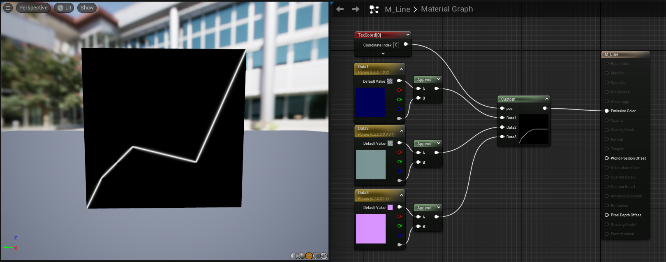Go forward using the right arrow
This screenshot has height=262, width=666.
click(356, 9)
